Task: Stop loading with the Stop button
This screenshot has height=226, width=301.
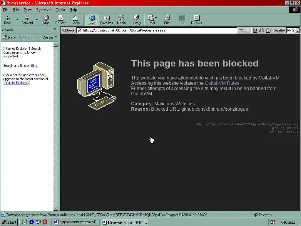Action: coord(46,20)
